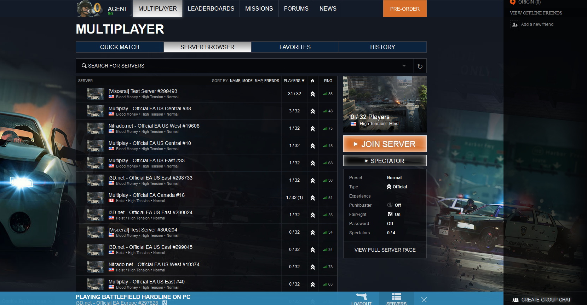Close the bottom playing bar with X
The image size is (587, 305).
(424, 300)
